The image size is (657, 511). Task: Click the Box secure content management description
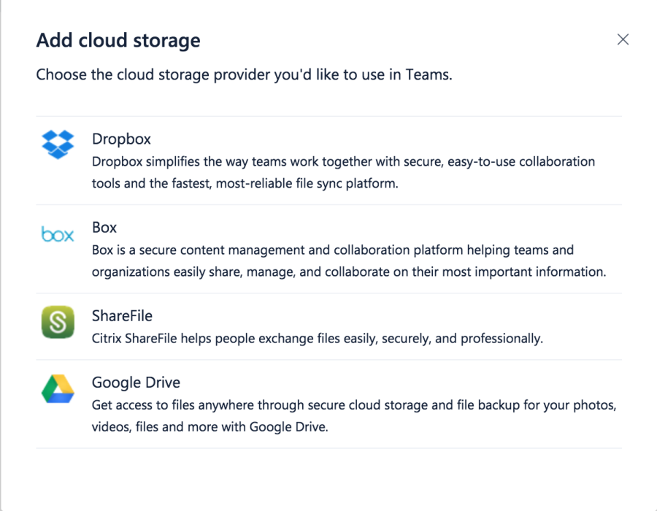coord(349,261)
